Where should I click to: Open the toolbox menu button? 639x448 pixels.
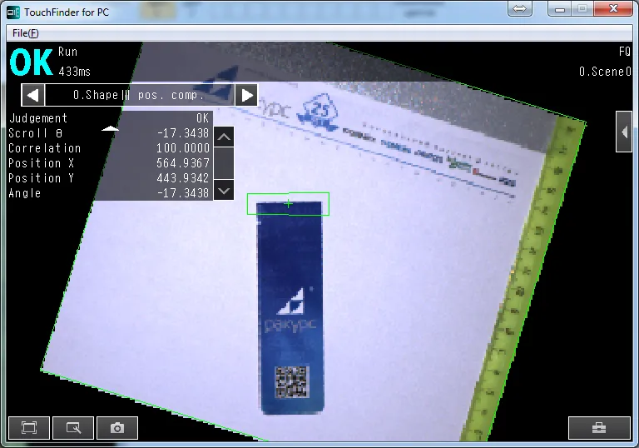click(x=599, y=428)
